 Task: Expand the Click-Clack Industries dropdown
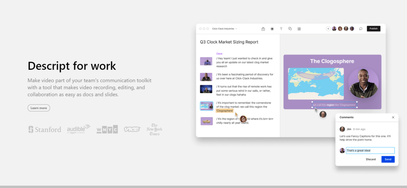[225, 29]
